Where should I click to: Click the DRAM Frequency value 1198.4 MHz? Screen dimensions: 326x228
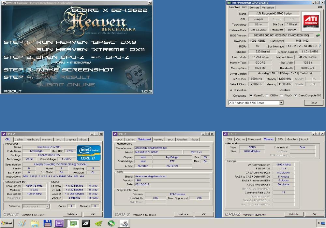click(283, 165)
